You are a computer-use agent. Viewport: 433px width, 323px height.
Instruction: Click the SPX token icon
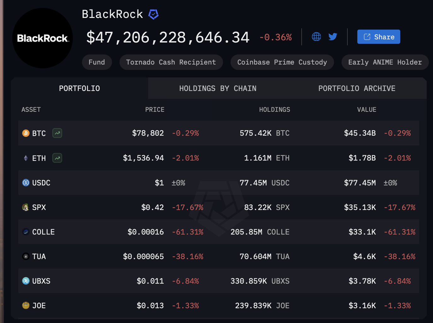[x=26, y=207]
